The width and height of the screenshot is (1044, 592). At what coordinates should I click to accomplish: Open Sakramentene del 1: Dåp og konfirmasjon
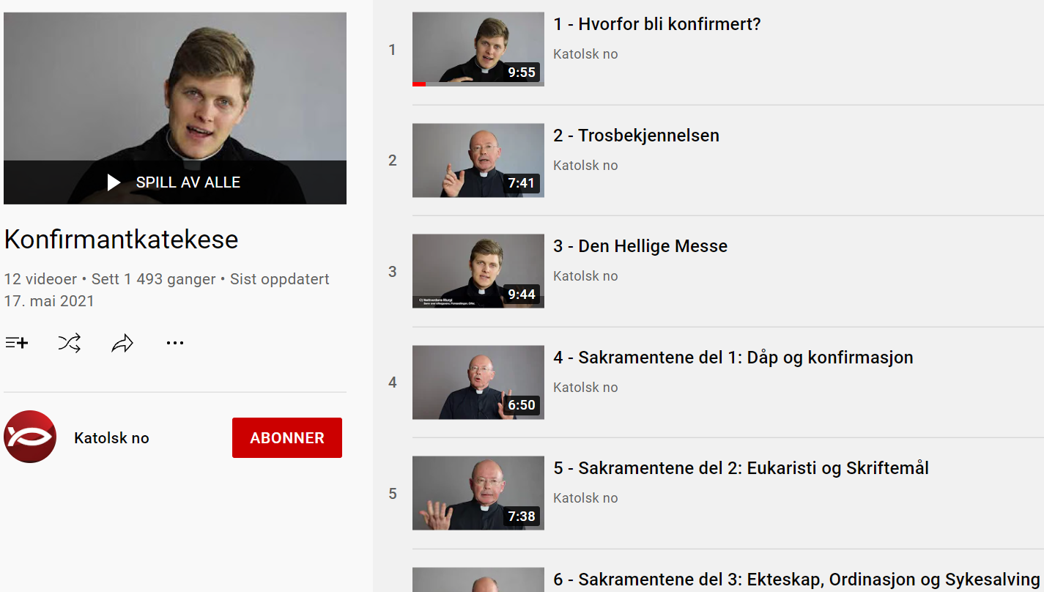pyautogui.click(x=733, y=358)
